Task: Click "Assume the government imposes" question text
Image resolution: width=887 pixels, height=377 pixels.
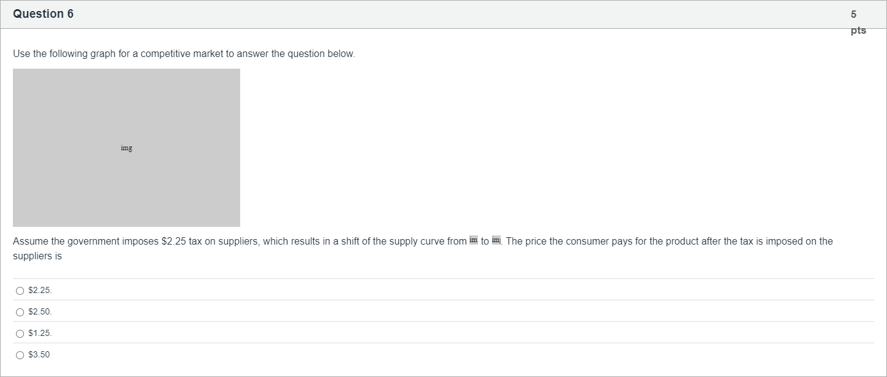Action: [x=85, y=242]
